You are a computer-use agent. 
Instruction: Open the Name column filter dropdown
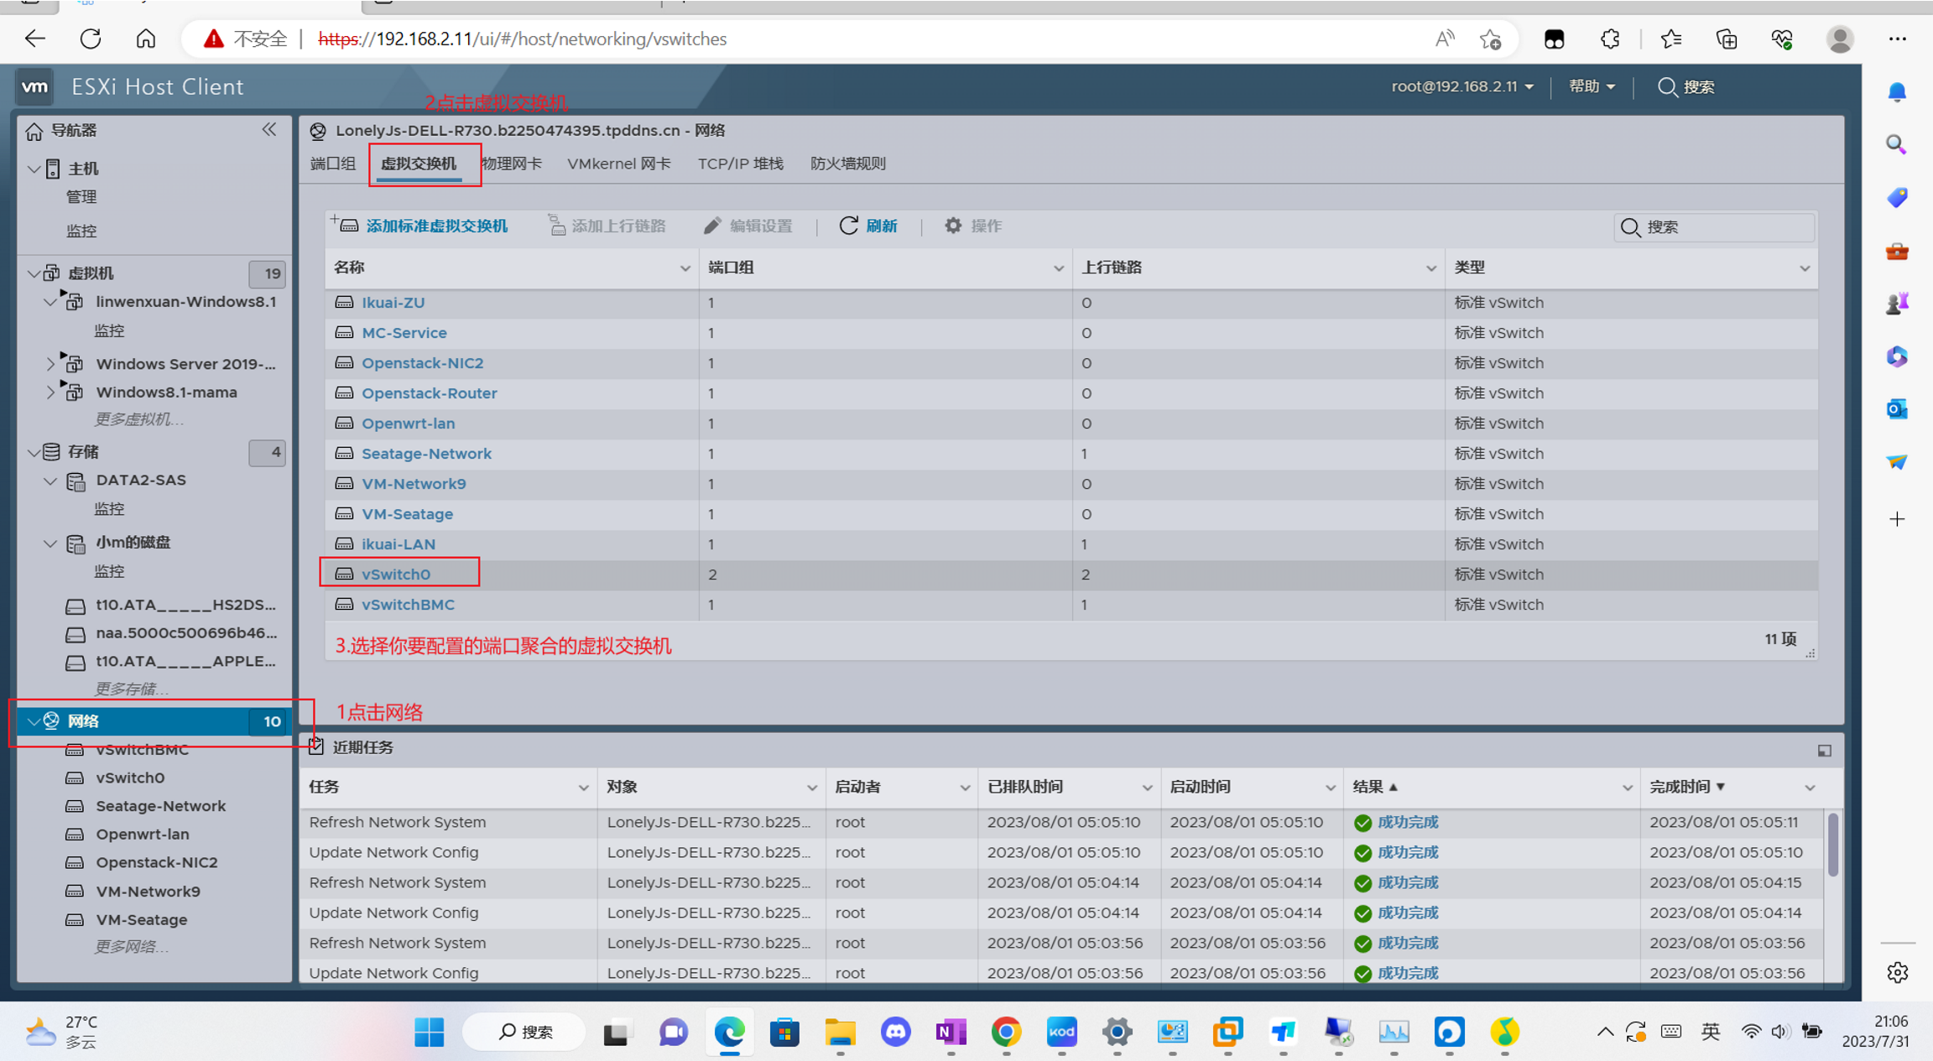[685, 268]
